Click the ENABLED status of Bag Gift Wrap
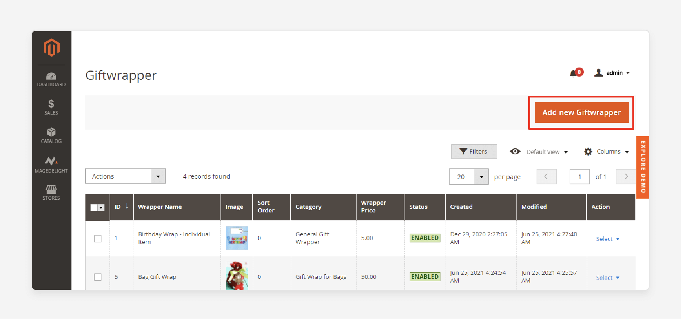 pos(425,277)
